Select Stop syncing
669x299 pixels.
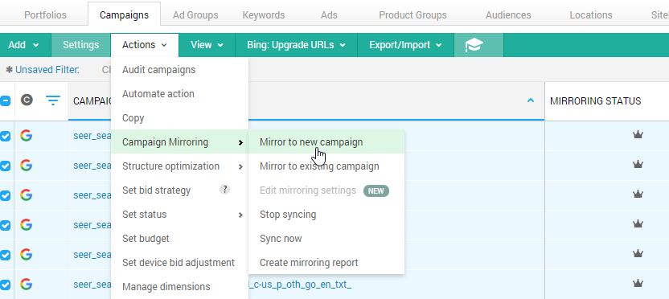pyautogui.click(x=326, y=214)
